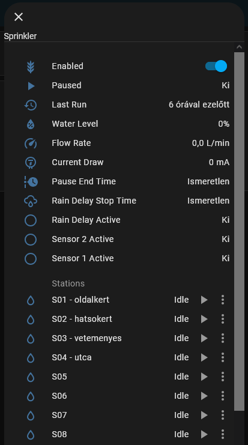The width and height of the screenshot is (248, 445).
Task: Click the Pause End Time clock icon
Action: click(31, 181)
